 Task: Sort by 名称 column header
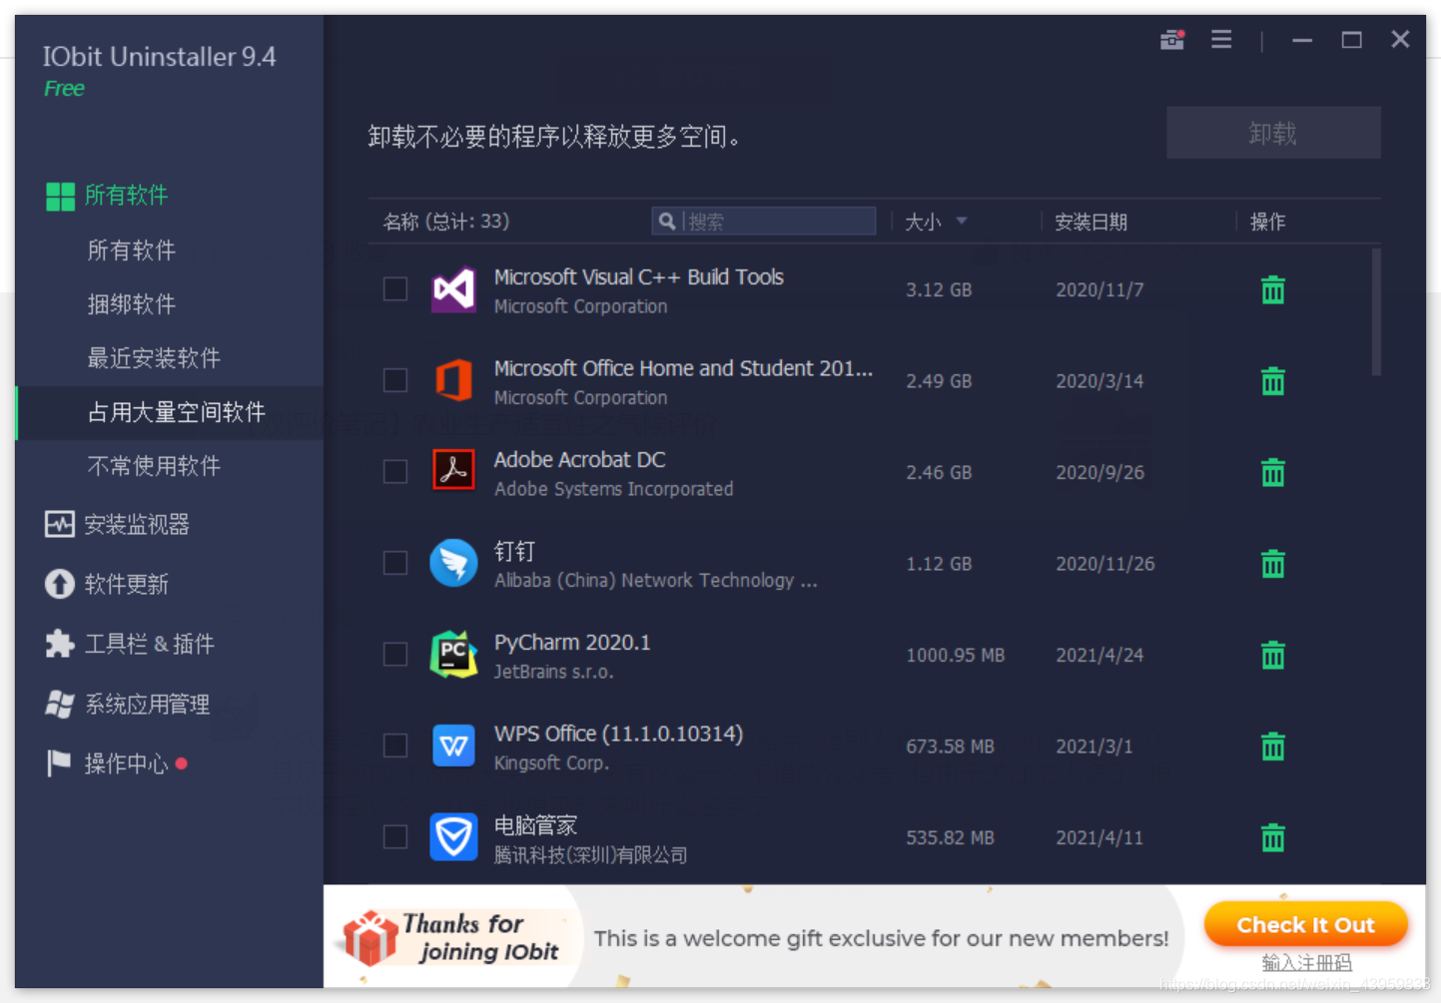[446, 222]
